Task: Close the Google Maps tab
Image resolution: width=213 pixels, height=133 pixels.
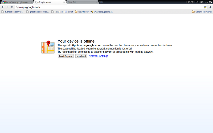Action: (x=64, y=2)
